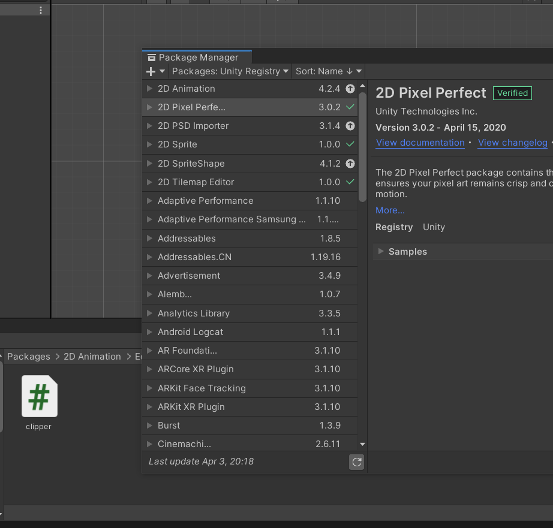Expand the 2D Sprite package versions
The image size is (553, 528).
click(149, 144)
